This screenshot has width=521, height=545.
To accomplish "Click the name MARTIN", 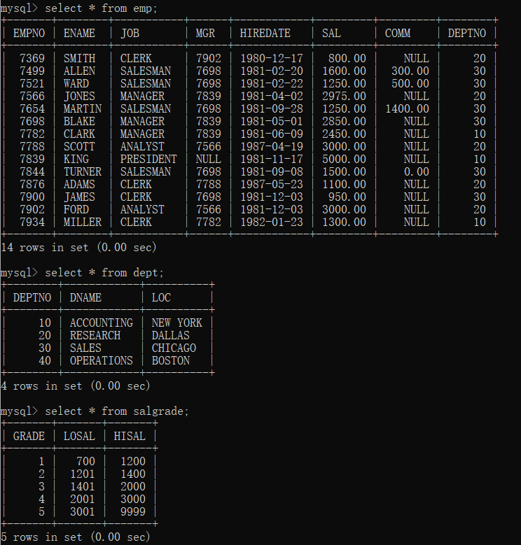I will [83, 108].
